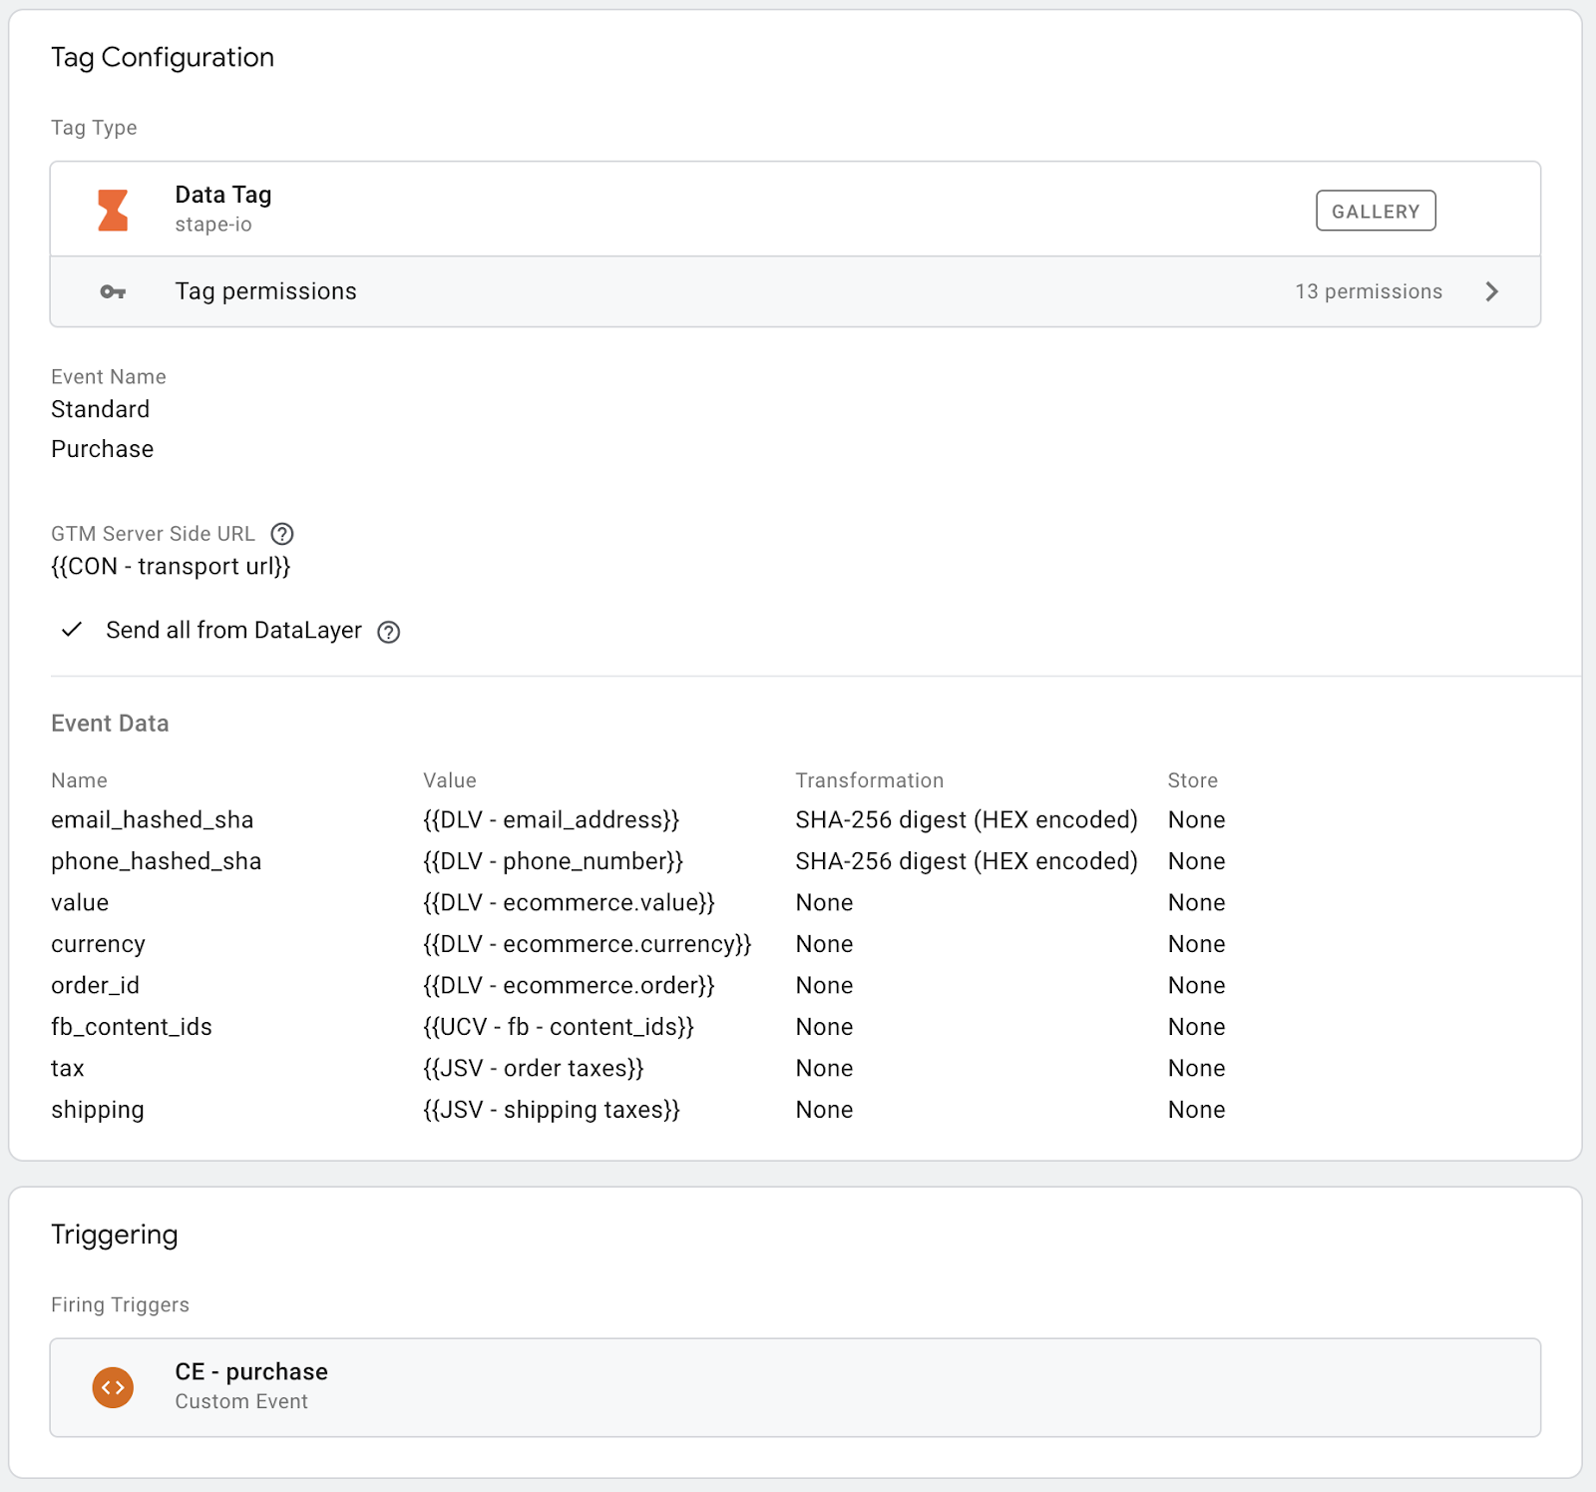Click the stape-io vendor label

pos(213,225)
